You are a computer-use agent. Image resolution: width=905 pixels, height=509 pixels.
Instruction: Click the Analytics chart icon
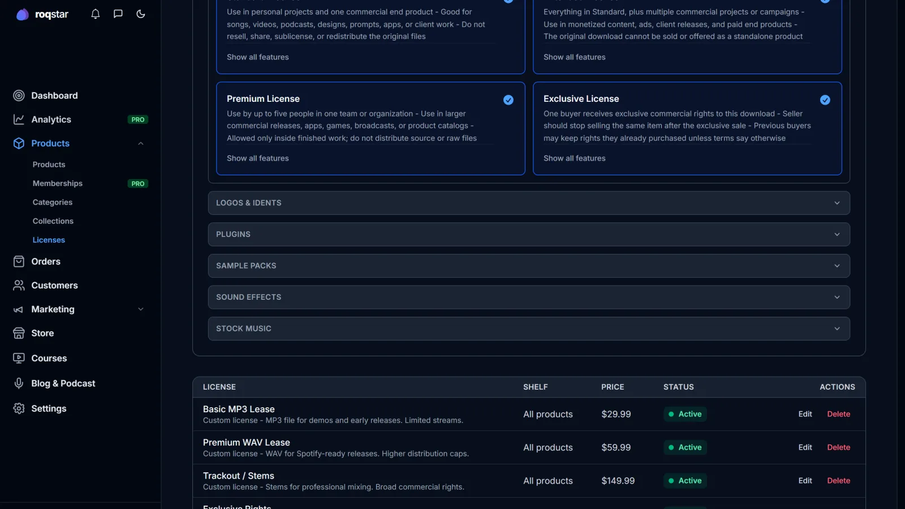[19, 119]
